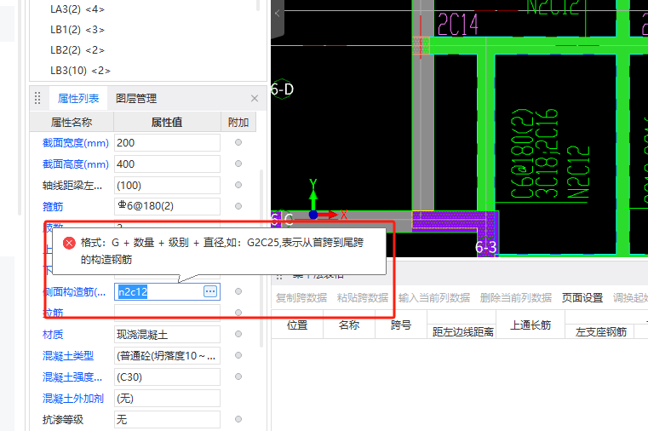Click the property list vertical scrollbar

[x=261, y=258]
